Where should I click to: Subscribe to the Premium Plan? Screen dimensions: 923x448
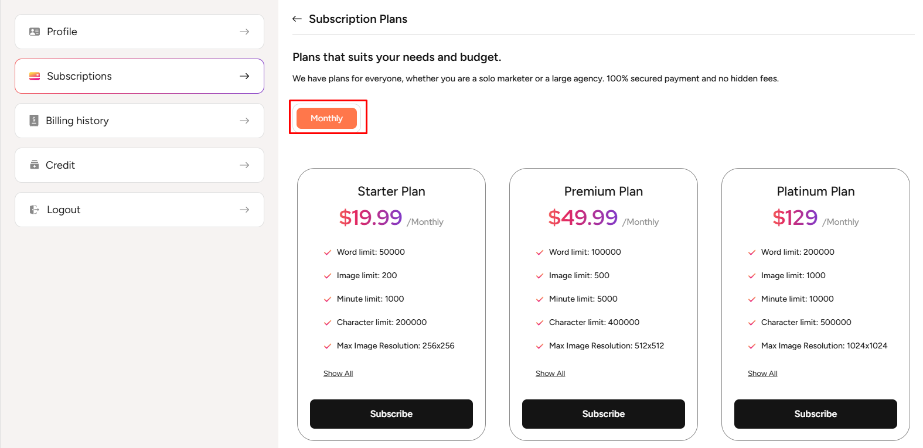point(604,414)
